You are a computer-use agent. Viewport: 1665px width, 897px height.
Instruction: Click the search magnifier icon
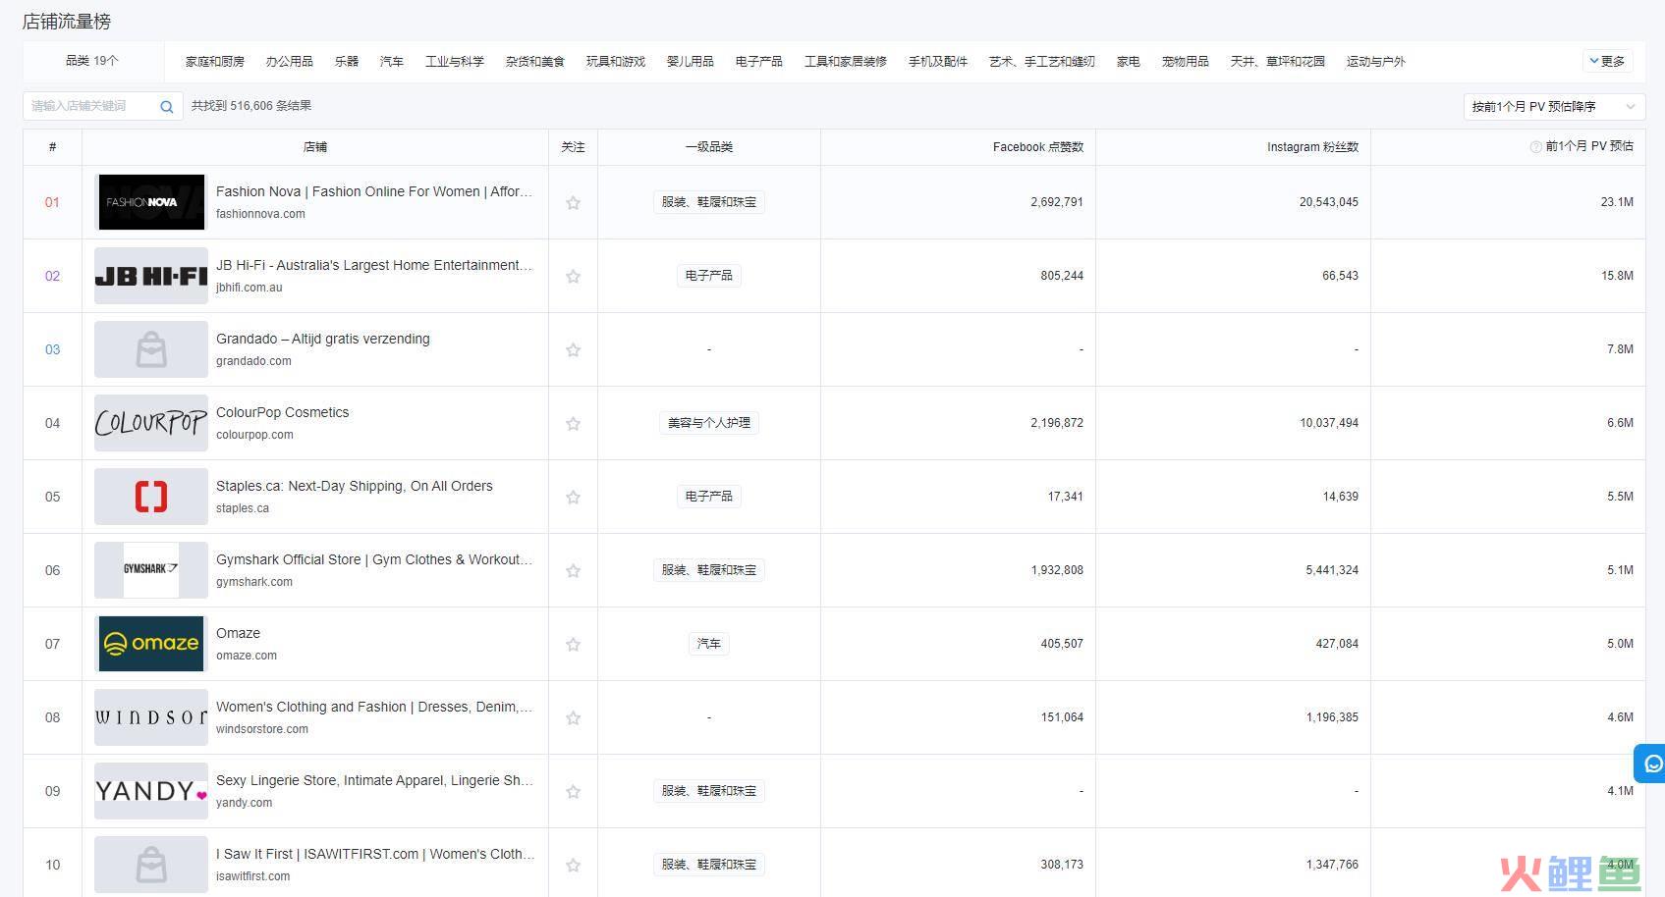[x=167, y=107]
